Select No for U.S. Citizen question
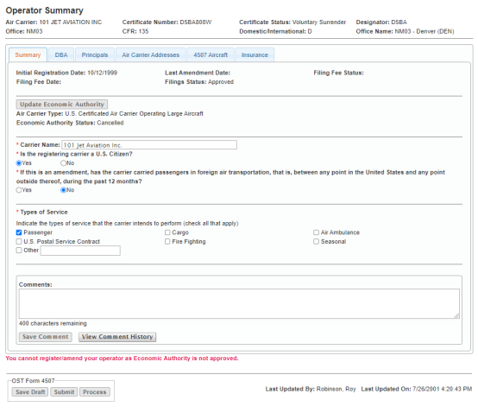Screen dimensions: 478x413 click(x=63, y=163)
